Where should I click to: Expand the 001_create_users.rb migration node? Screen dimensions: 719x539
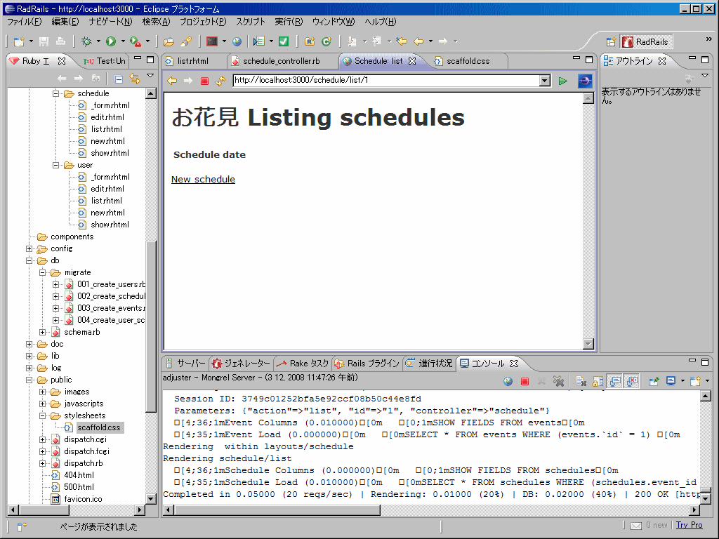pos(55,284)
